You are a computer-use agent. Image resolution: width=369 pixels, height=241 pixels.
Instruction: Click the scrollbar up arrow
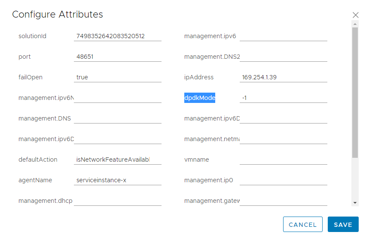click(x=355, y=24)
